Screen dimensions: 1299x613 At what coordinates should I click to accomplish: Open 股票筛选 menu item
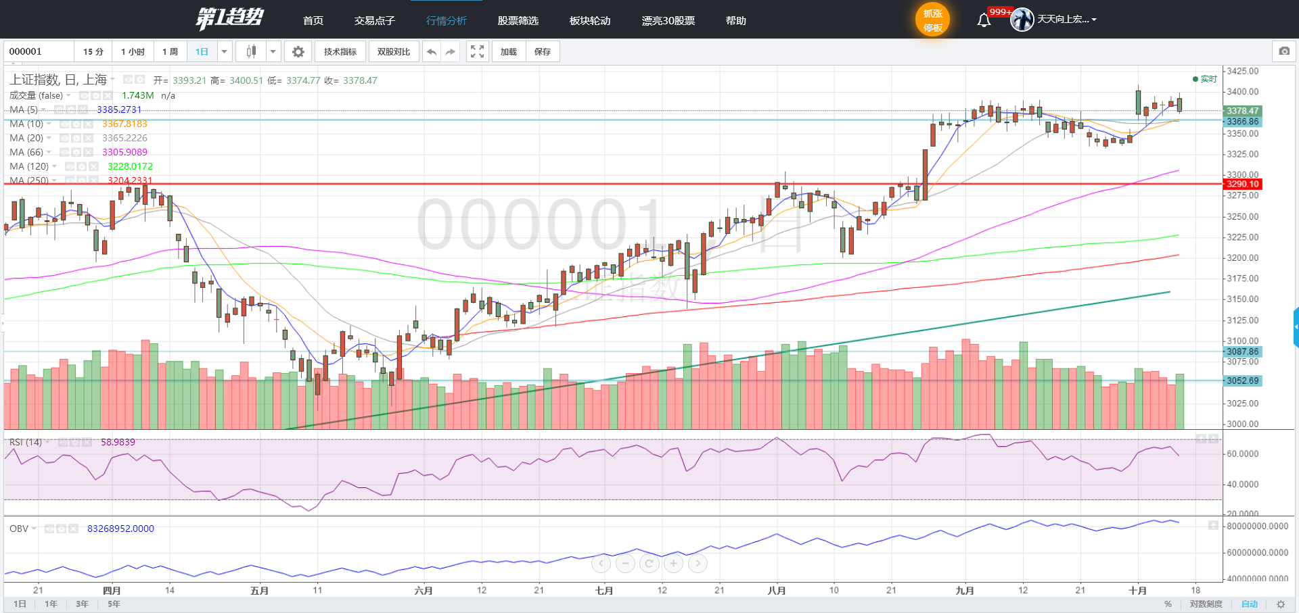(x=518, y=20)
